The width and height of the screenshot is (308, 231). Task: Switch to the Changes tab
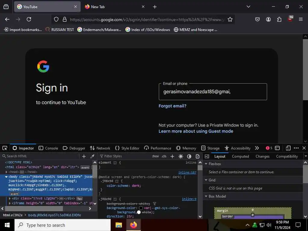262,156
